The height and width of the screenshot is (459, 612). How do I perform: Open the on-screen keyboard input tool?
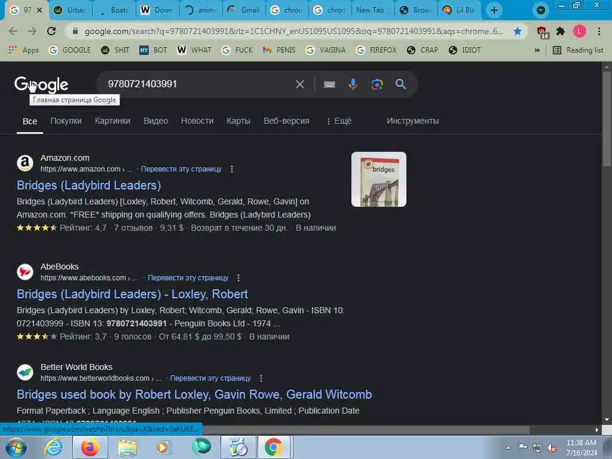pyautogui.click(x=329, y=84)
